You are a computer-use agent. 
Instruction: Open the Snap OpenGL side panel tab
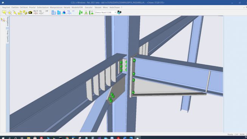tap(8, 36)
